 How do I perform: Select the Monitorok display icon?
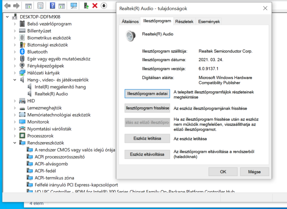point(22,122)
